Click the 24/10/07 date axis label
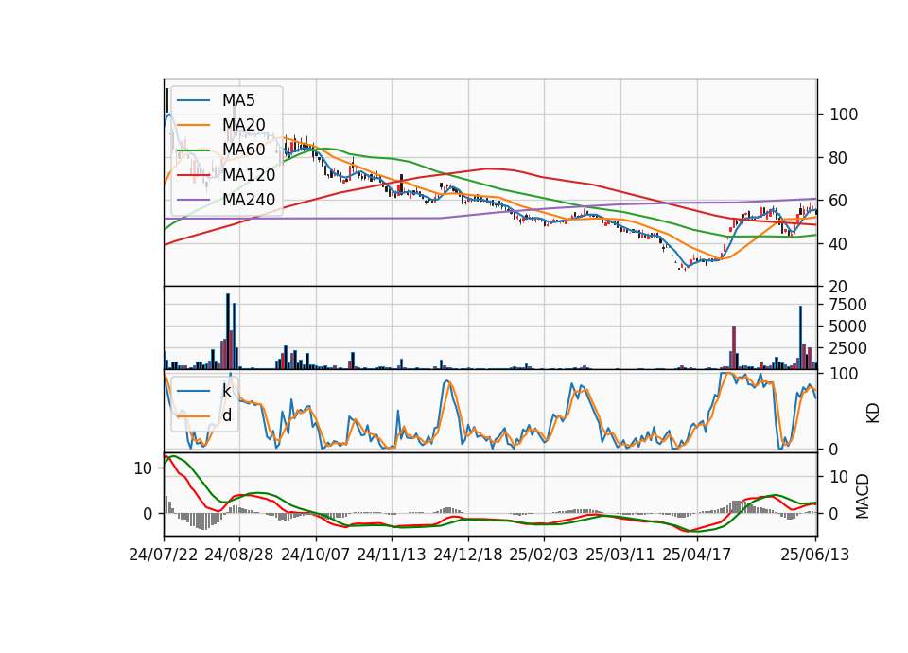Screen dimensions: 908x653 tap(316, 555)
